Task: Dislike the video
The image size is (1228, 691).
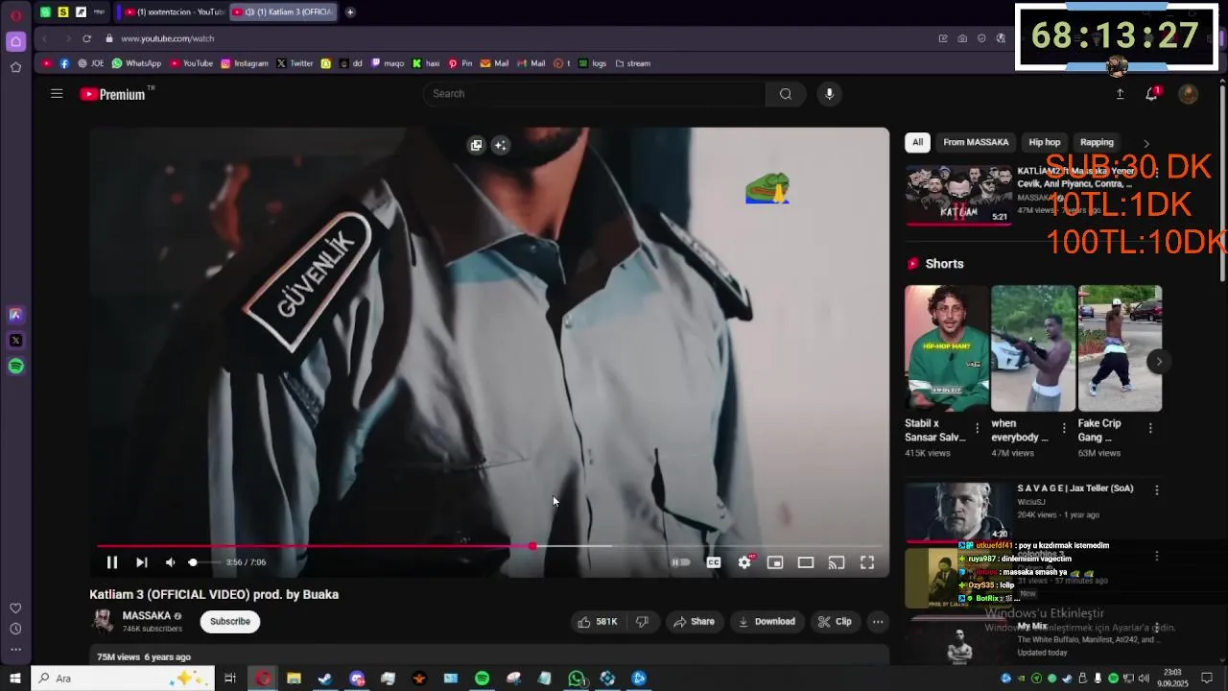Action: point(642,622)
